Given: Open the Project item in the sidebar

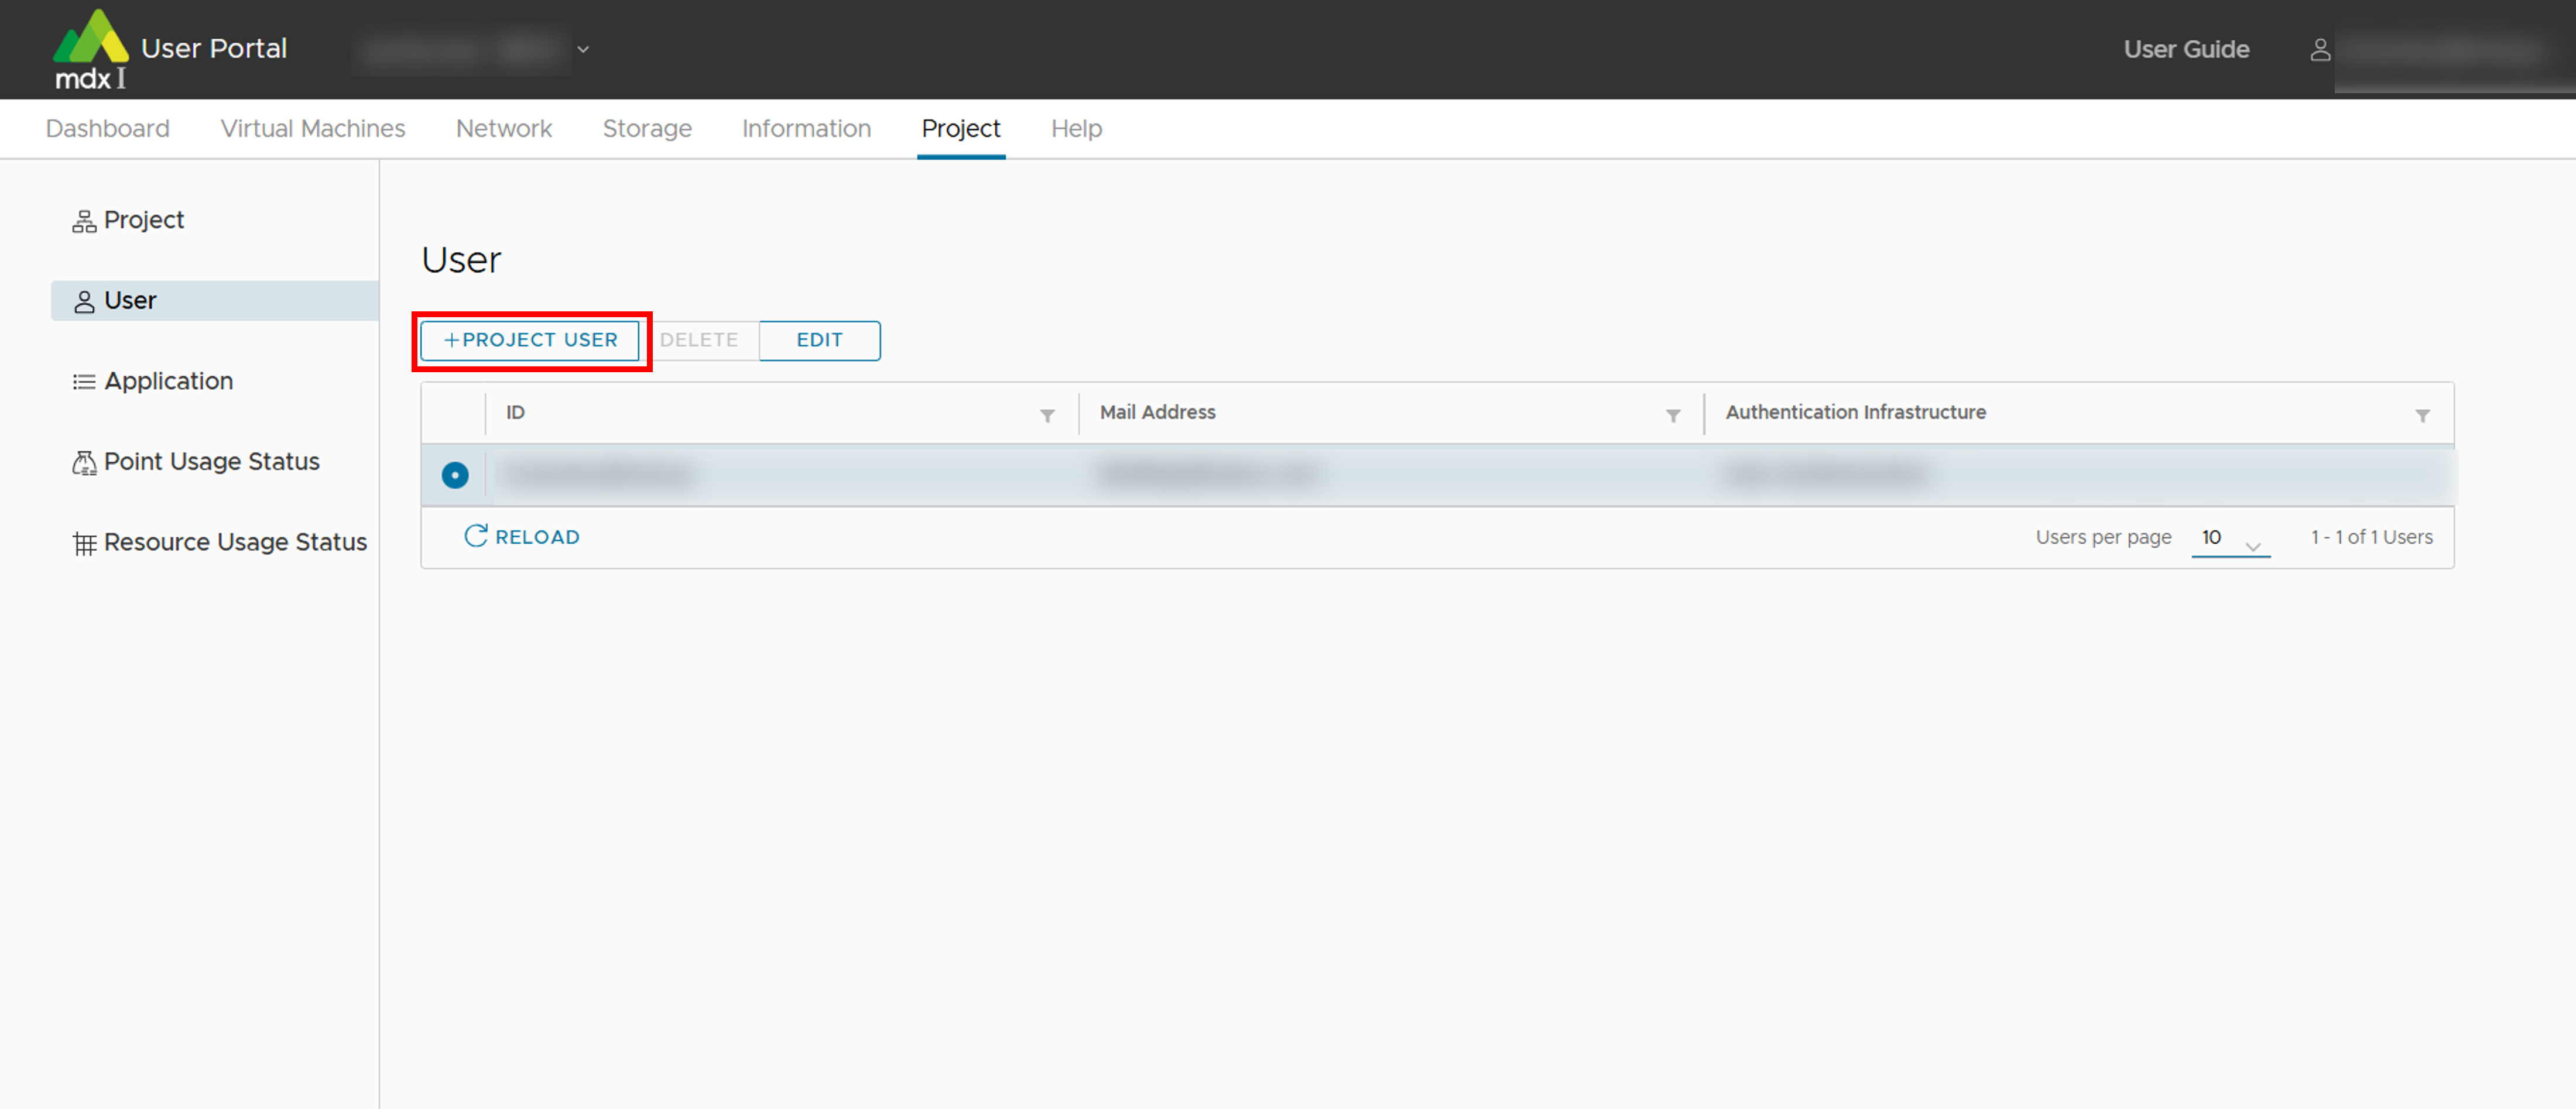Looking at the screenshot, I should 143,220.
